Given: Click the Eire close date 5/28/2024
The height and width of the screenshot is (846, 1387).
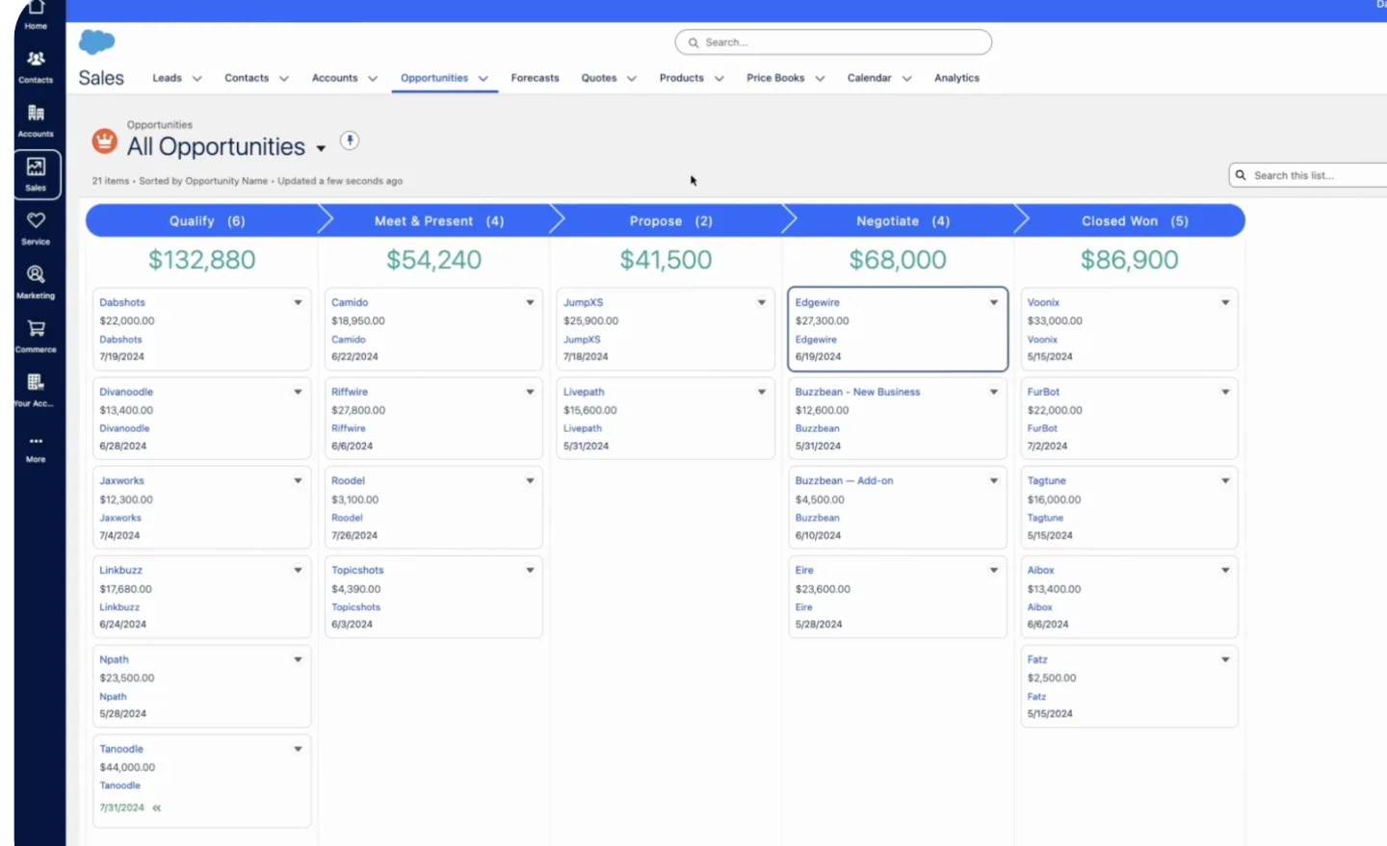Looking at the screenshot, I should tap(819, 625).
